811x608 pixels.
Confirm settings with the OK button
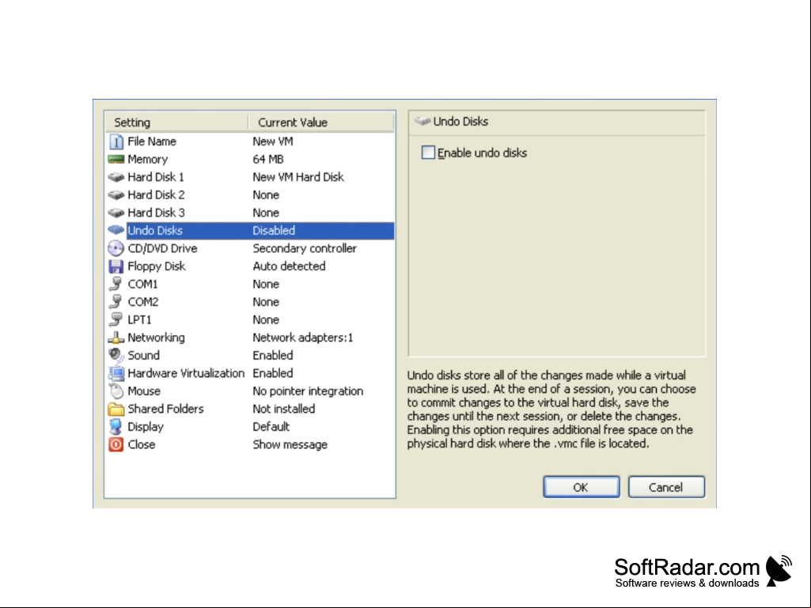[582, 487]
